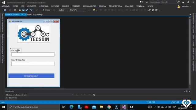Expand the undo history dropdown arrow
The width and height of the screenshot is (196, 110).
(34, 10)
